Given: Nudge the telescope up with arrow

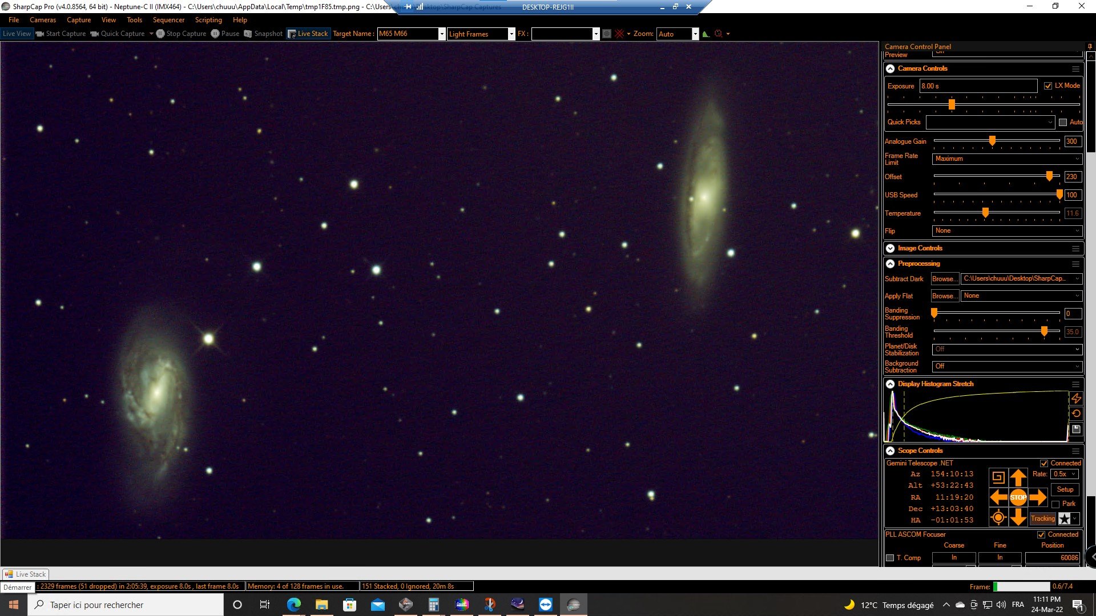Looking at the screenshot, I should (x=1018, y=478).
